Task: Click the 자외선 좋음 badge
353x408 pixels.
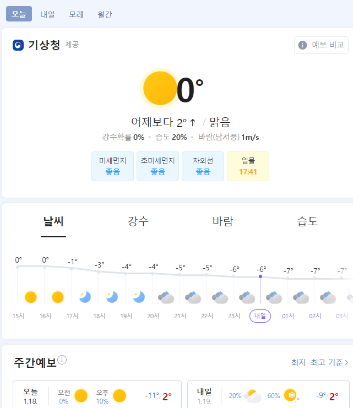Action: (x=203, y=166)
